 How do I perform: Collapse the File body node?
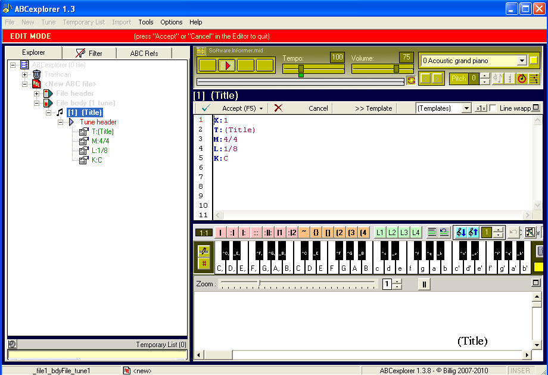click(36, 104)
